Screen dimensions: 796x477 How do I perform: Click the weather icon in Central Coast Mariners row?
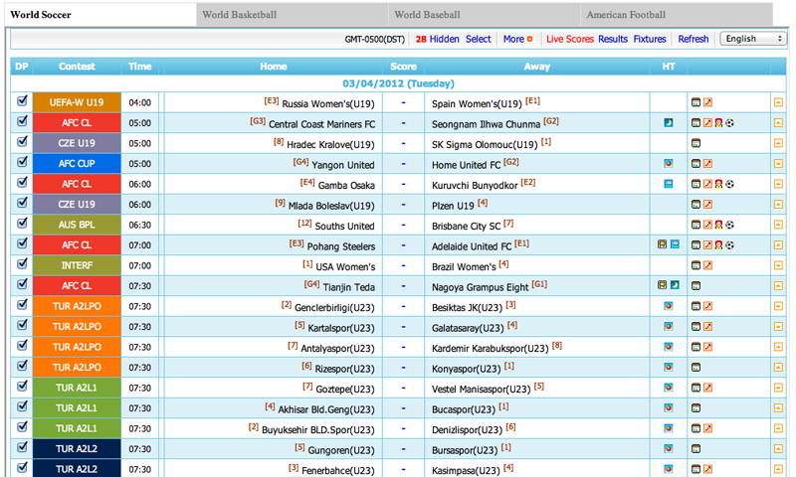(669, 123)
